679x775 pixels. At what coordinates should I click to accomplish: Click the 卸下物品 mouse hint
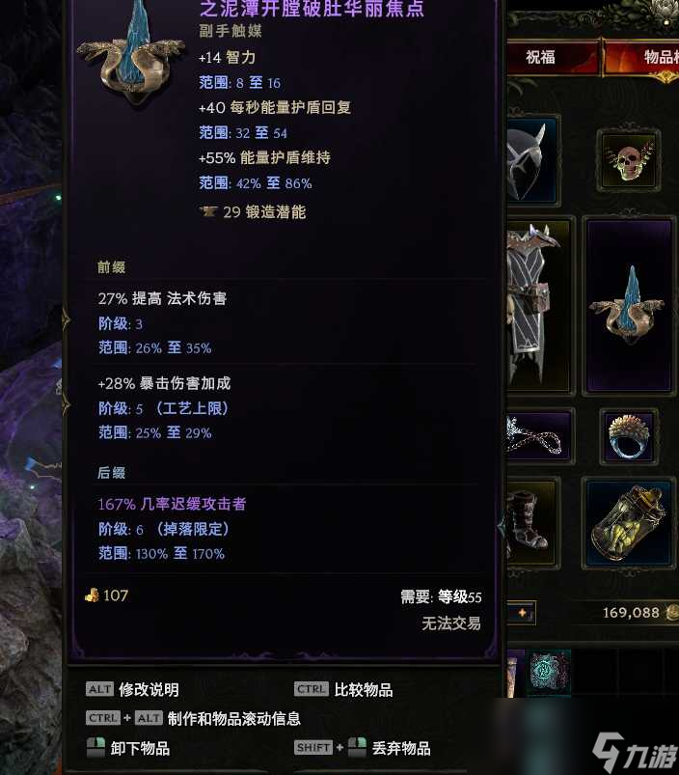[x=128, y=748]
